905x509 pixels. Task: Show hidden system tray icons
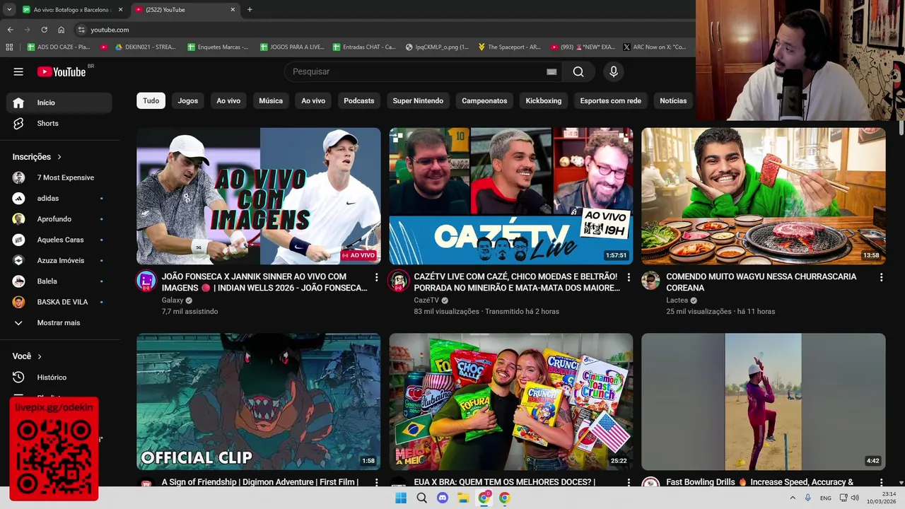coord(793,498)
